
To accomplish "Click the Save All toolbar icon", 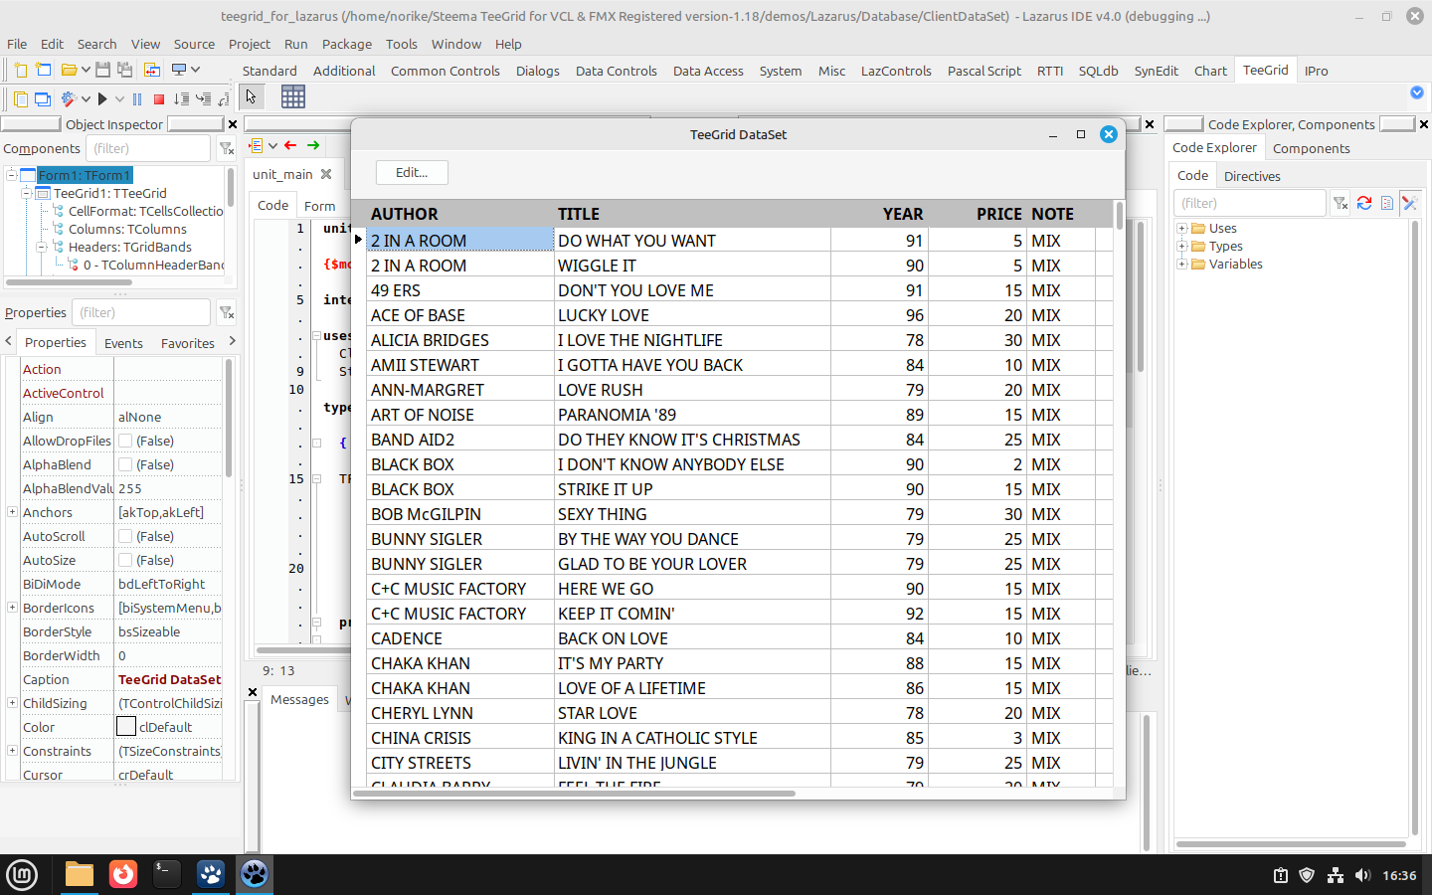I will pyautogui.click(x=124, y=70).
